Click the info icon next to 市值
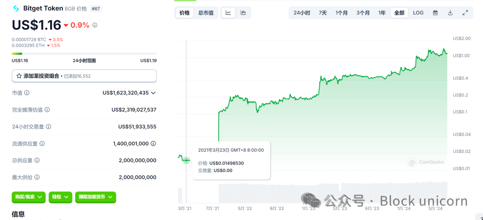Viewport: 483px width, 220px height. [27, 93]
